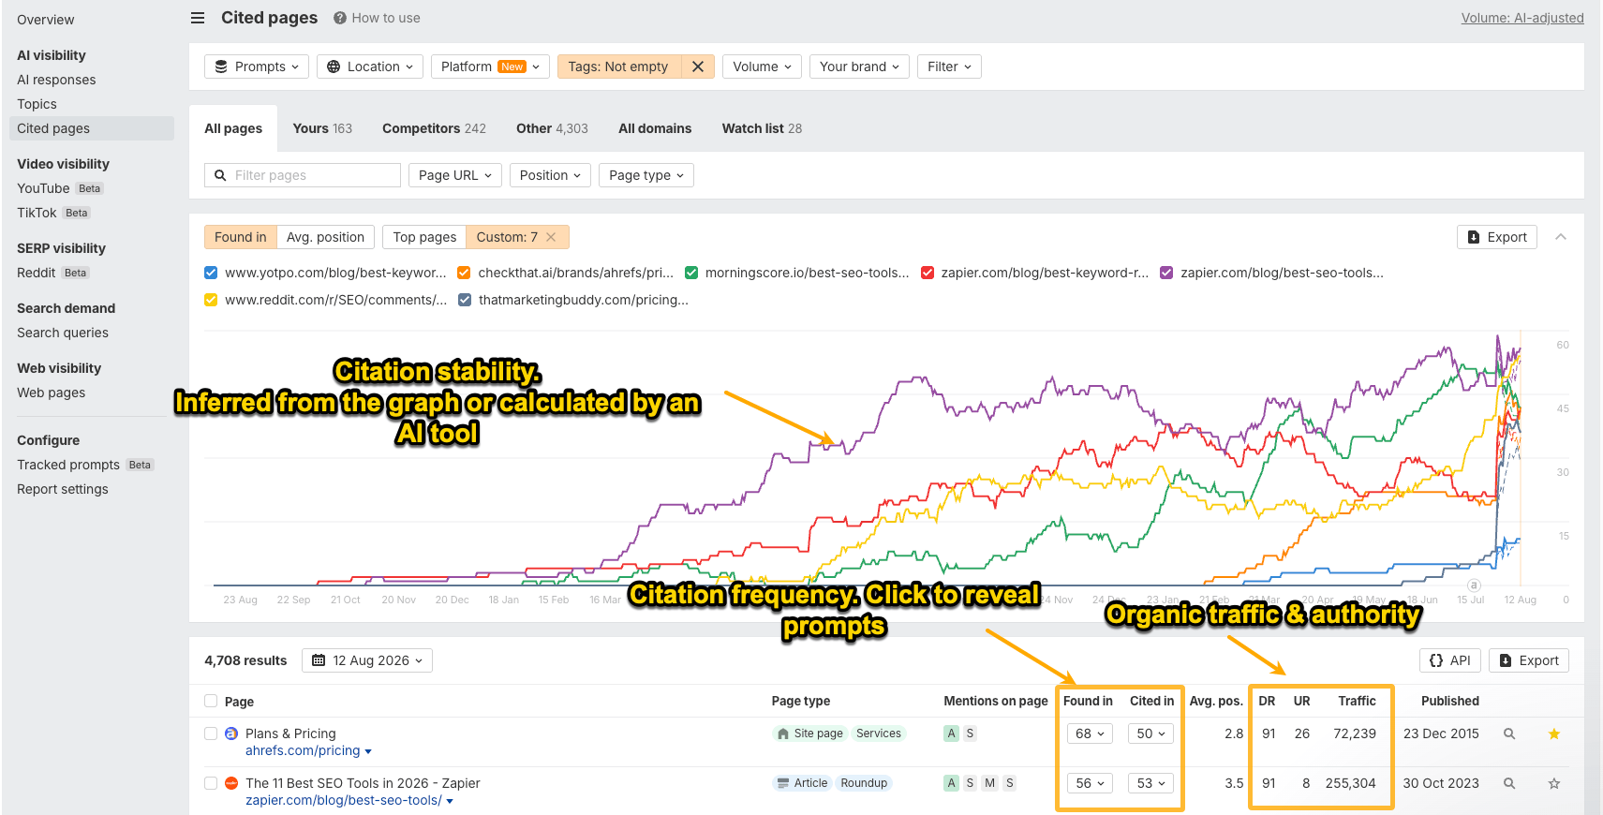
Task: Export the results table
Action: [1529, 660]
